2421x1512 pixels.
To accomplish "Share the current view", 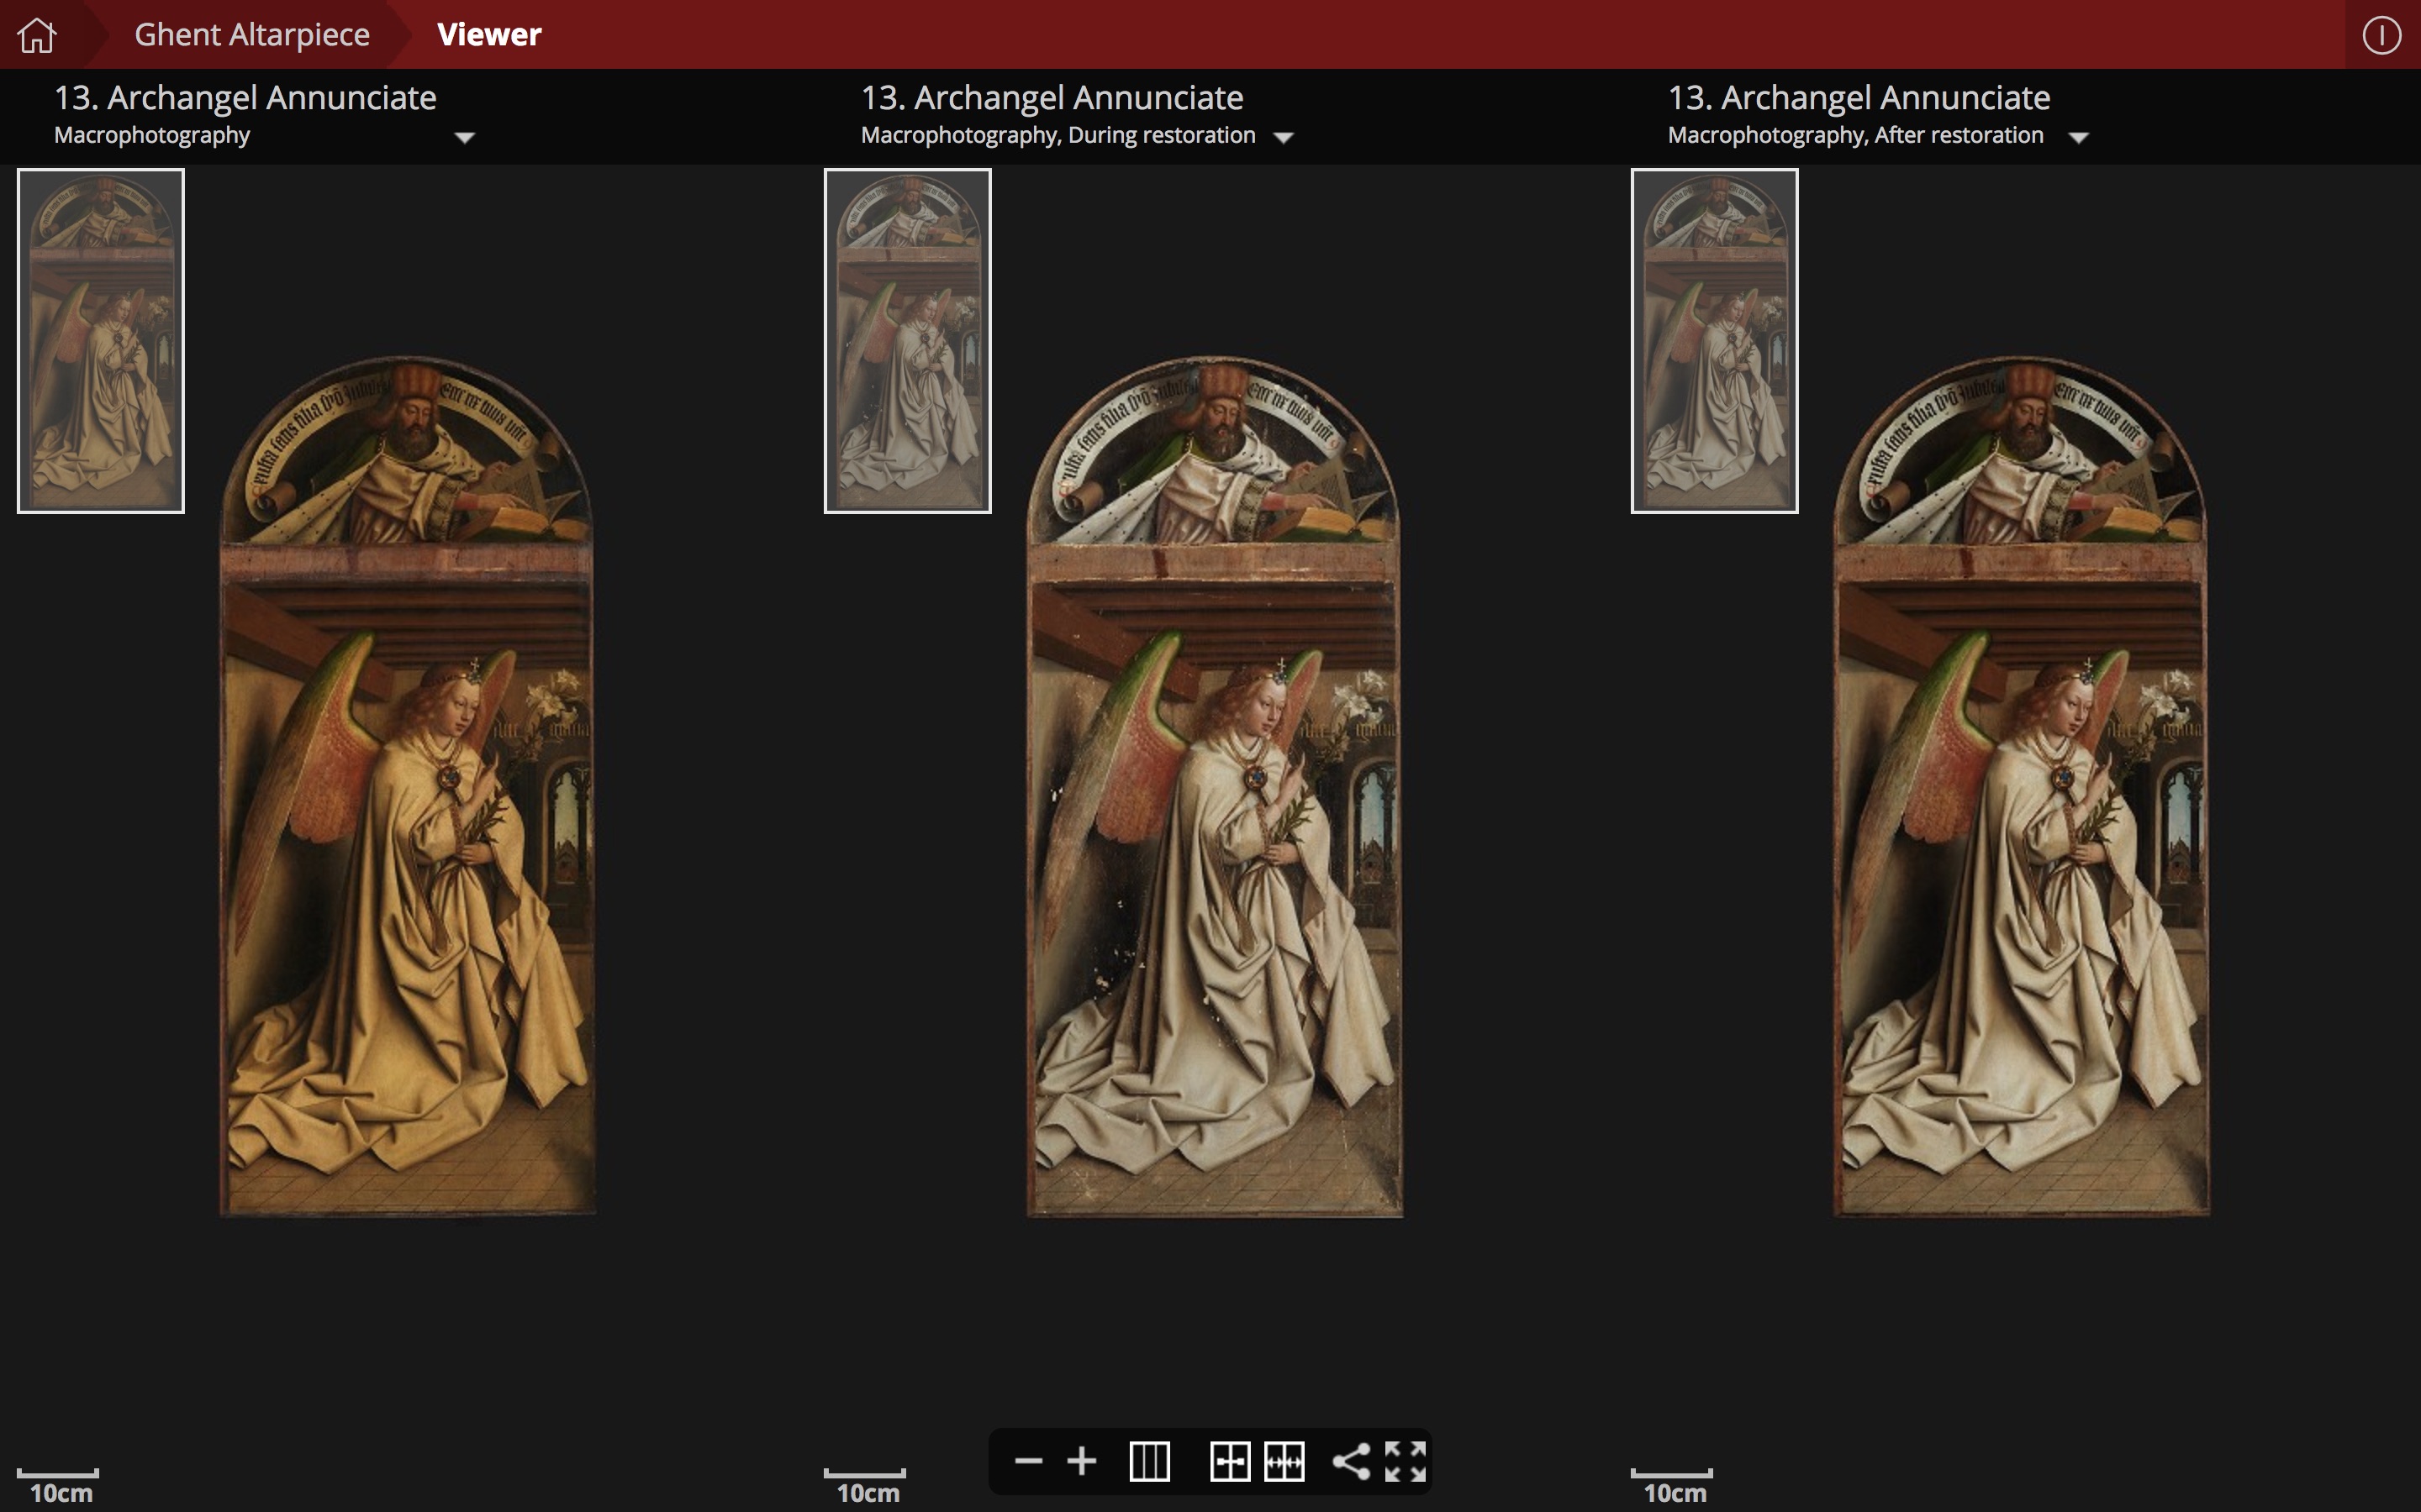I will coord(1351,1461).
